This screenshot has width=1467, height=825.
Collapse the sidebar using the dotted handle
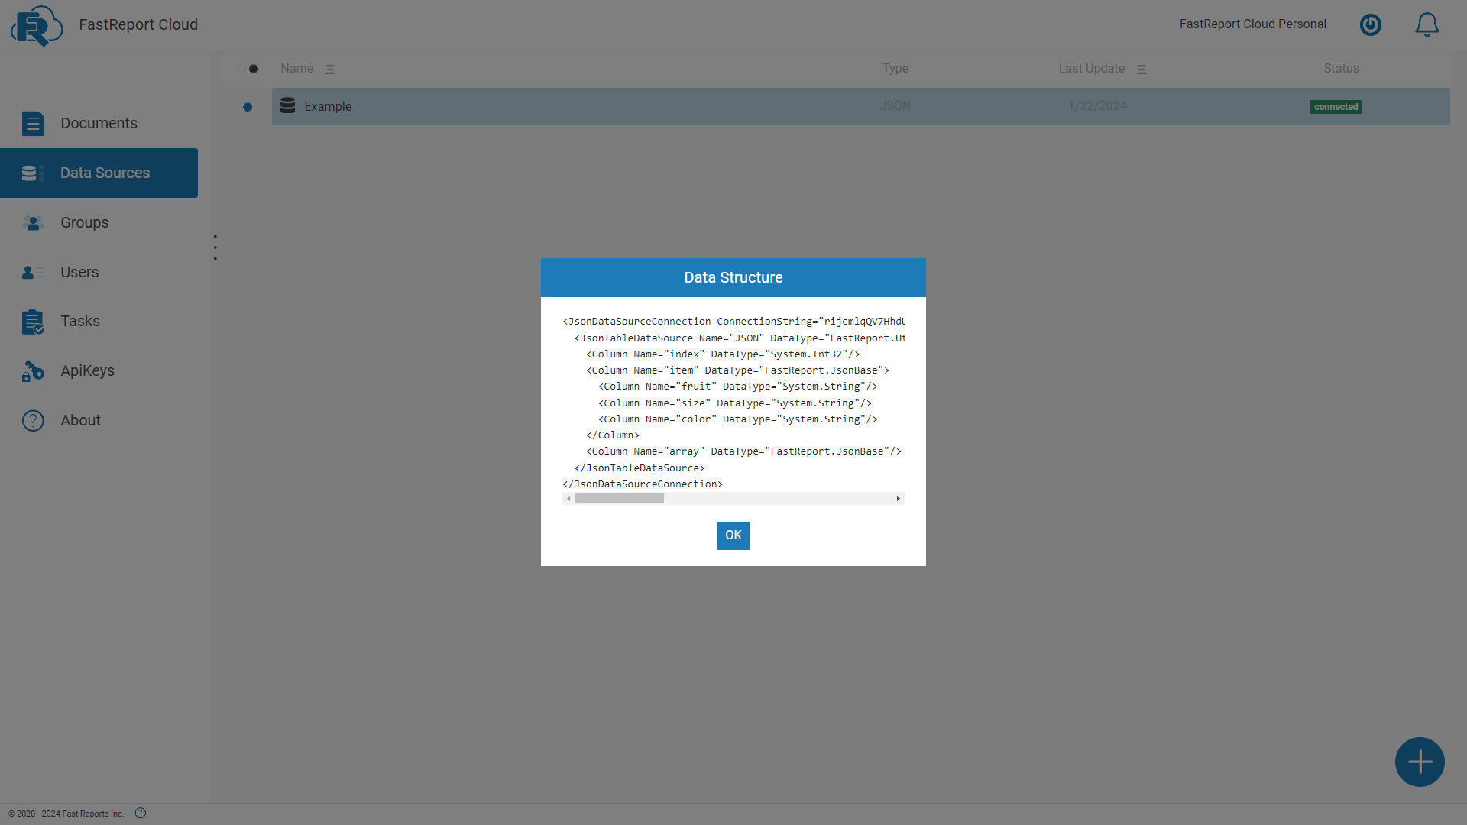[215, 246]
